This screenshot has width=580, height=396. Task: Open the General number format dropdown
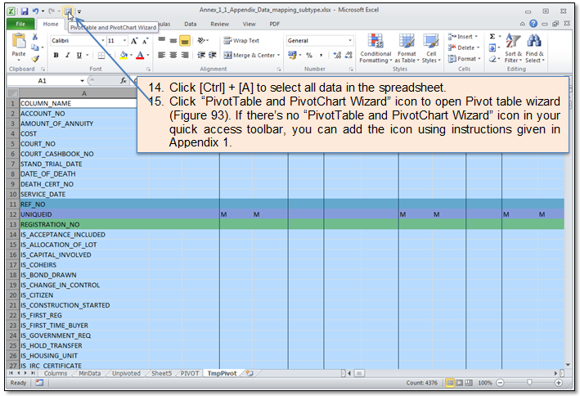350,40
